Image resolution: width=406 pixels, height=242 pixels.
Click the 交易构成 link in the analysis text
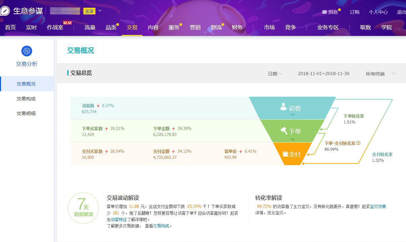[161, 226]
